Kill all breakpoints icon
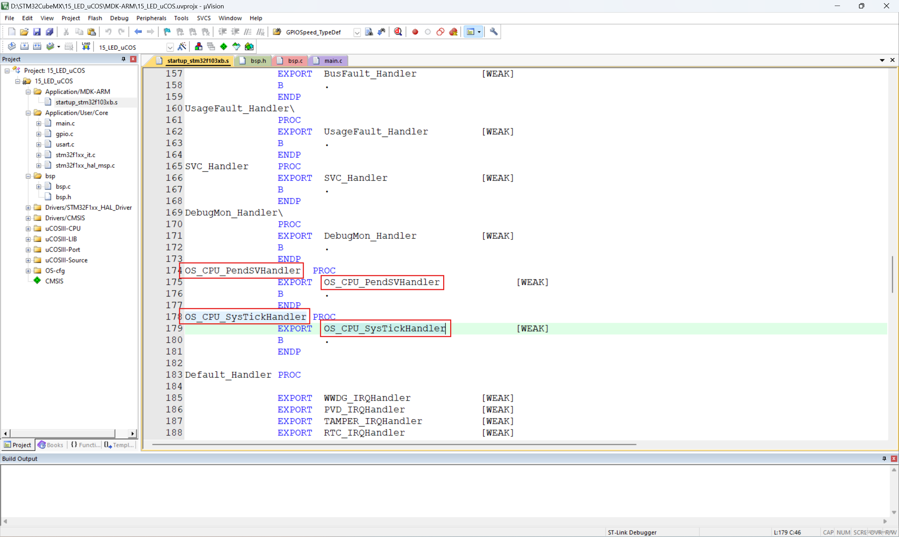This screenshot has width=899, height=537. 453,32
